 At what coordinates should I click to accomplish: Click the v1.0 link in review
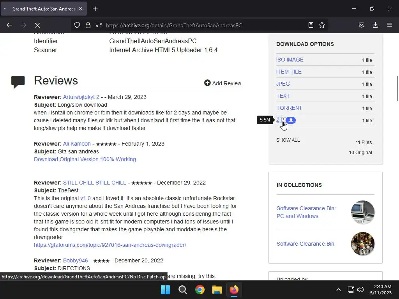(x=85, y=198)
